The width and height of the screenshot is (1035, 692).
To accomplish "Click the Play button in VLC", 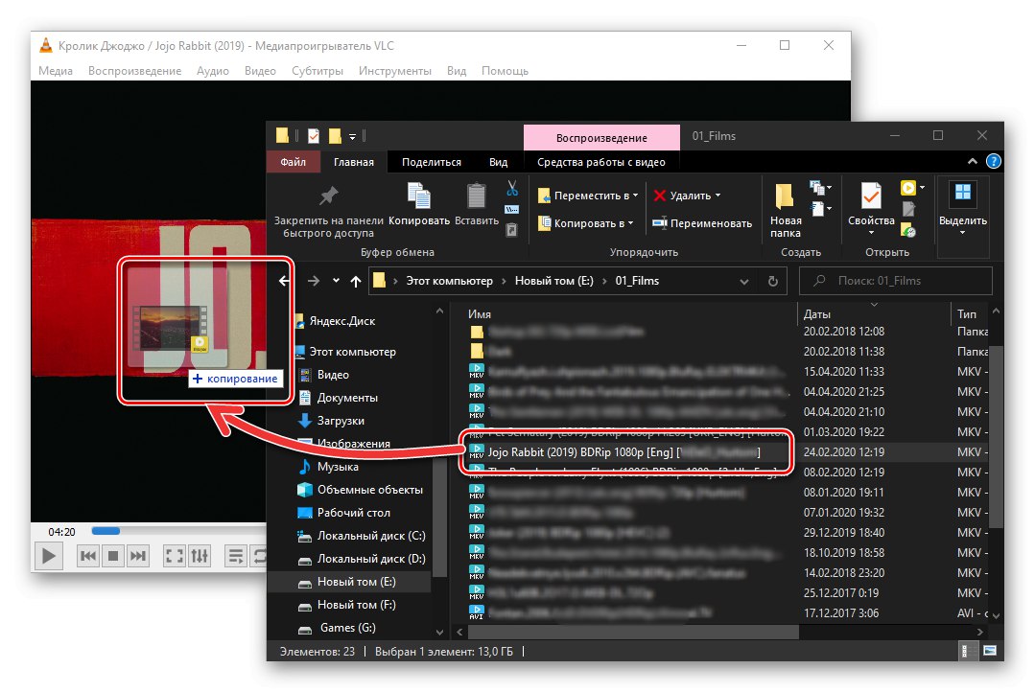I will 48,556.
